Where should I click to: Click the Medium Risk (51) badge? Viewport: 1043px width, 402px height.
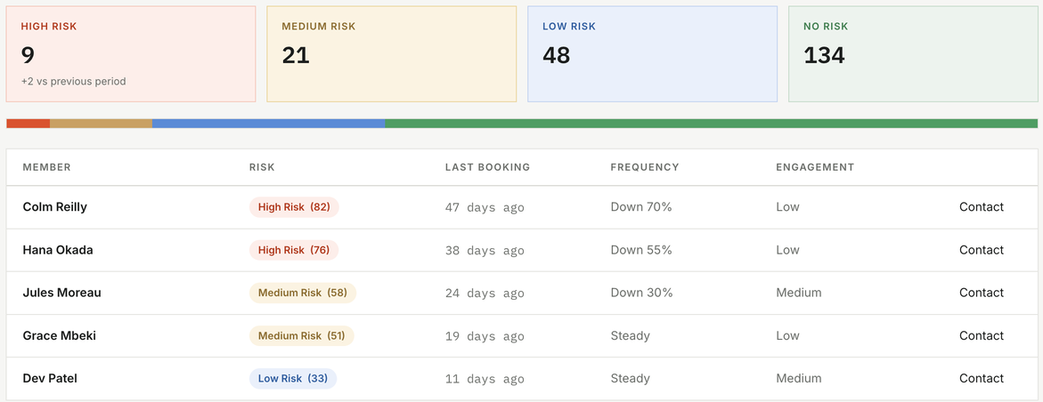point(301,335)
